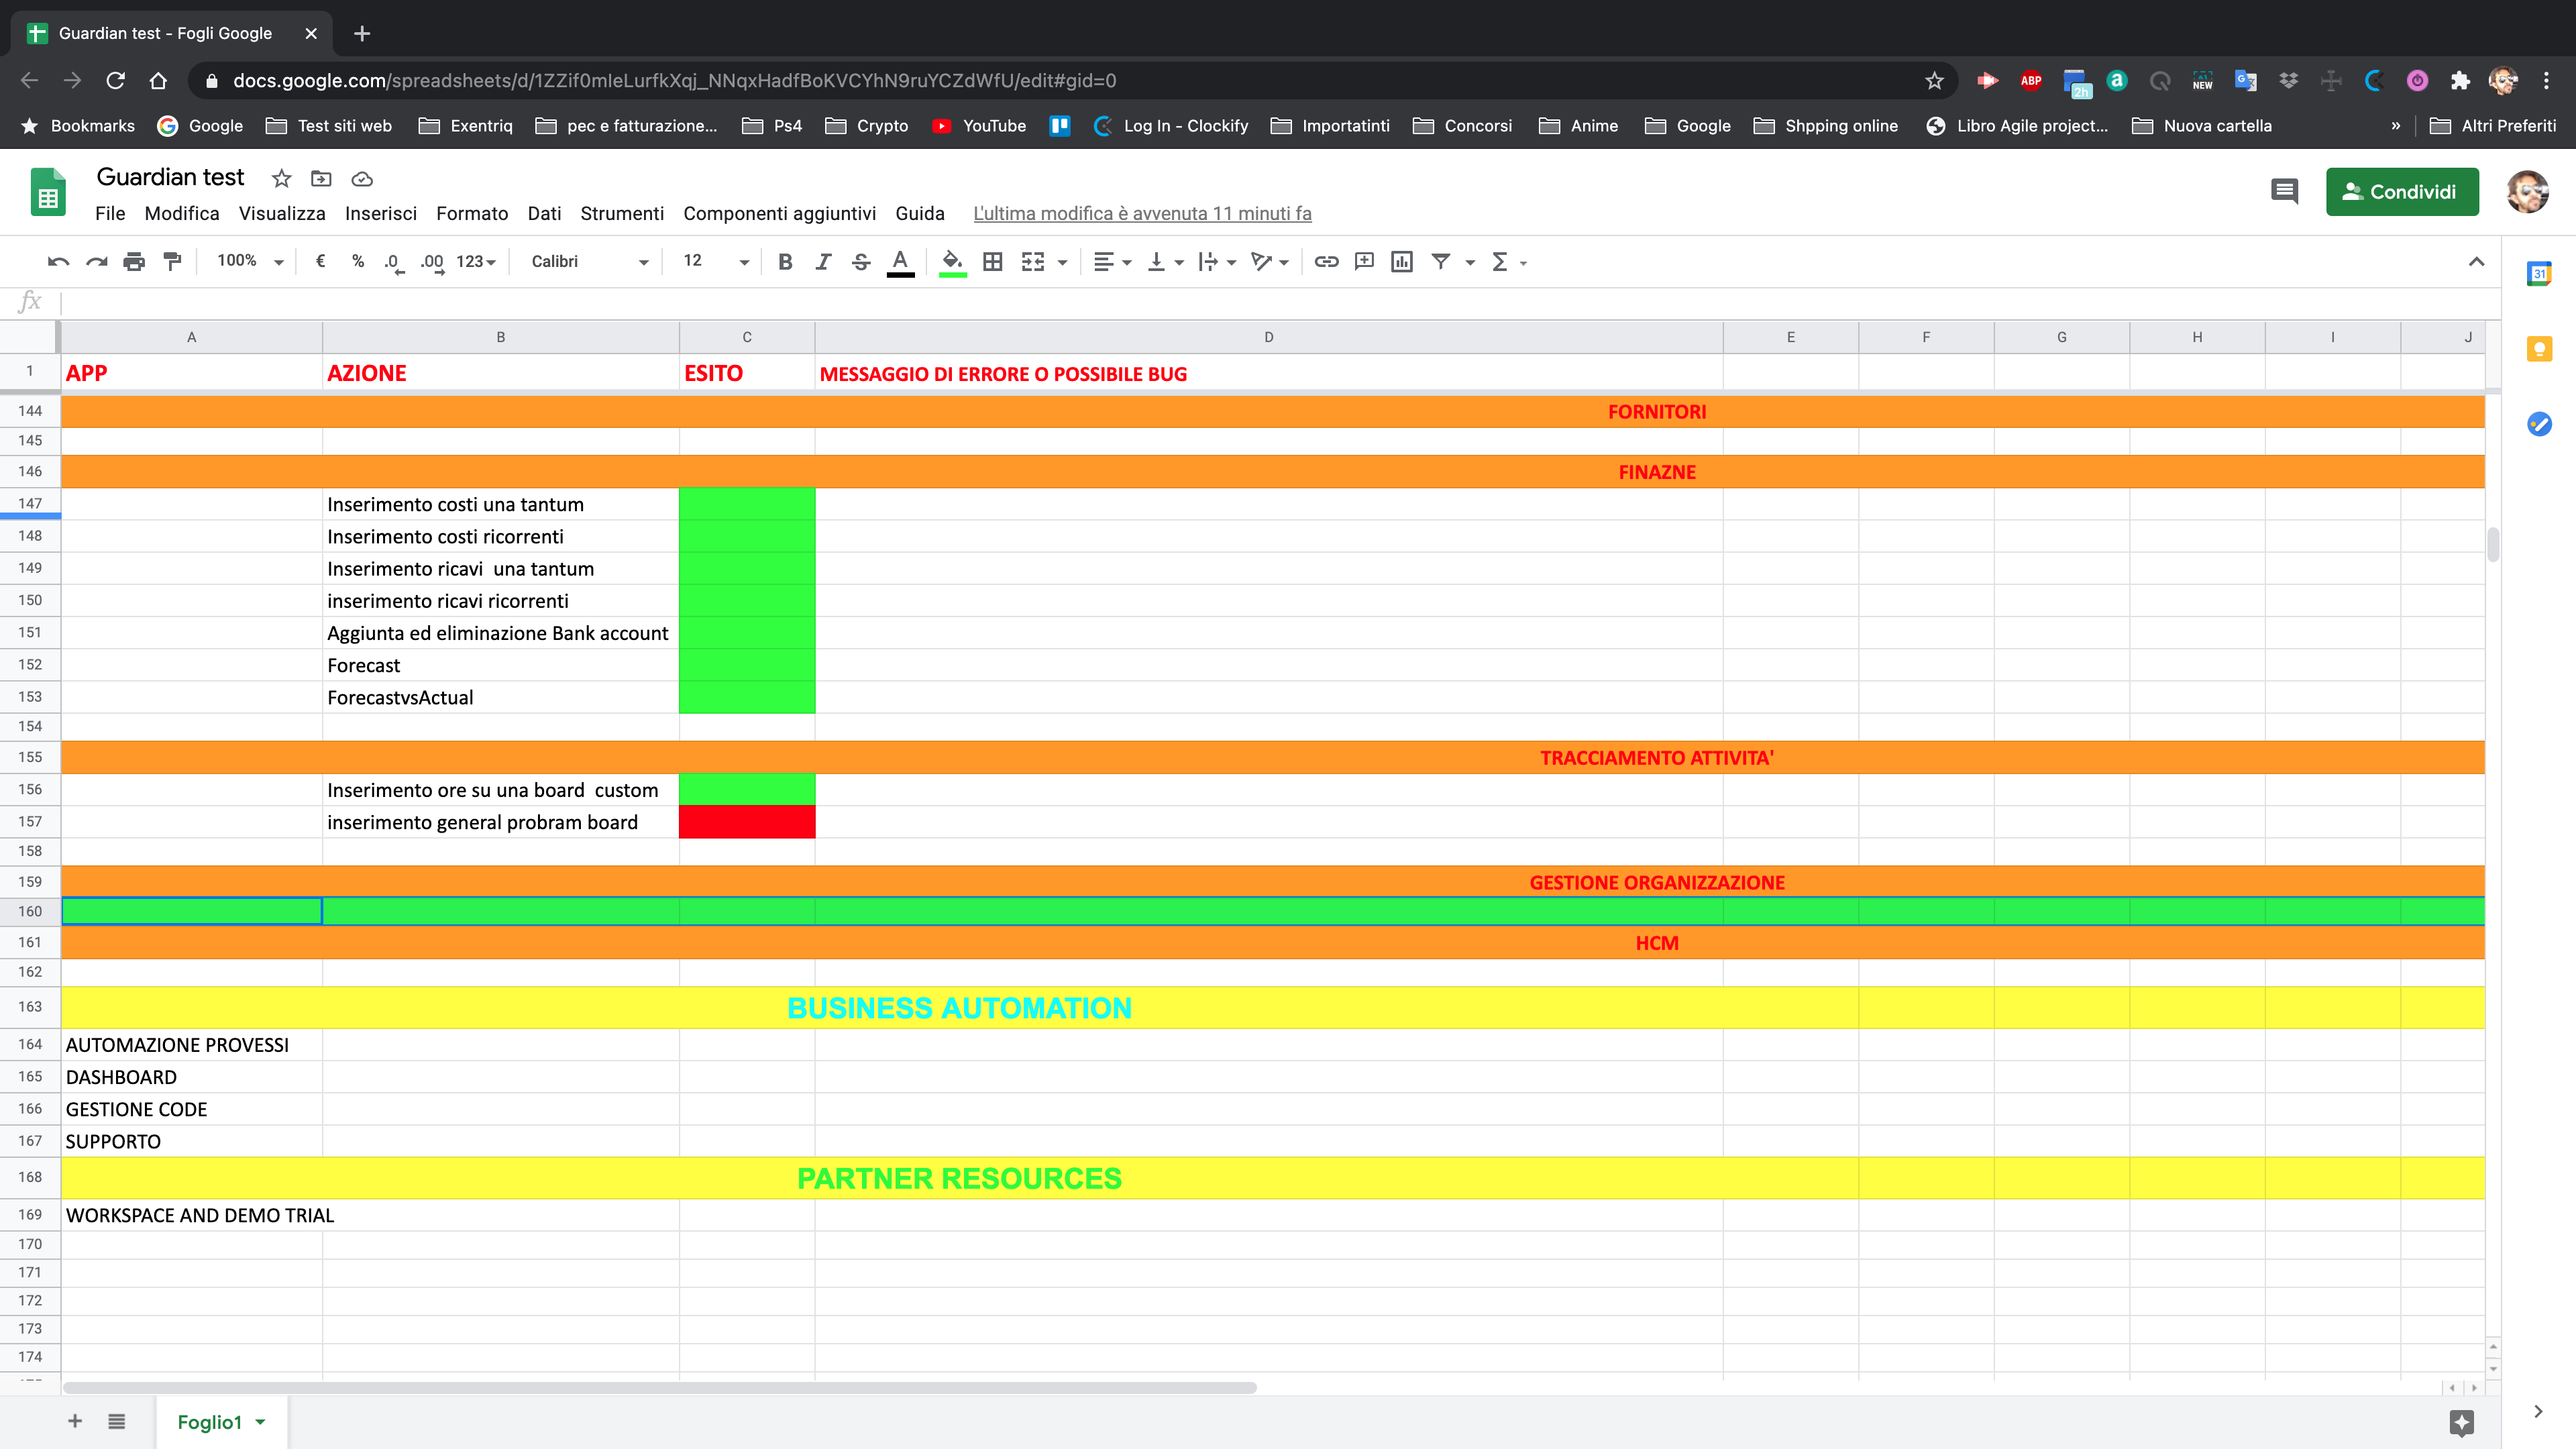Click the green Condividi button
This screenshot has width=2576, height=1449.
click(x=2401, y=192)
